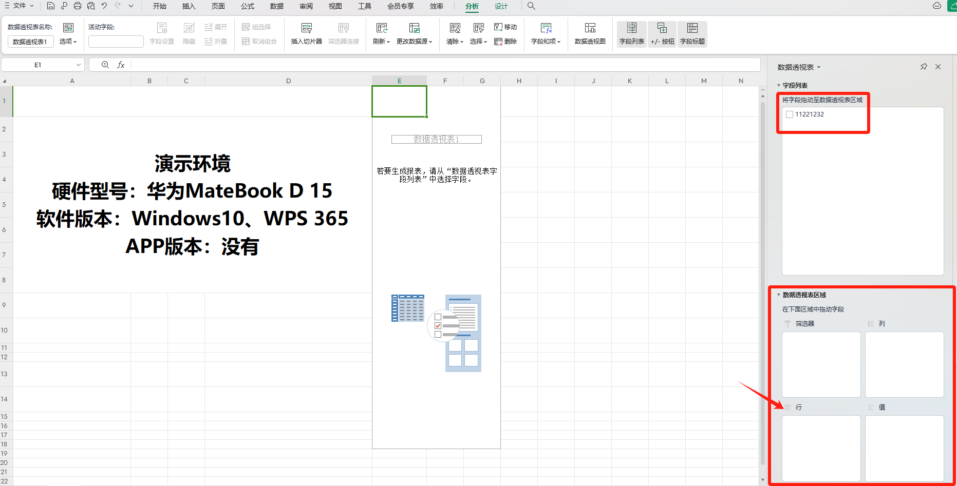Open the 数据透视表 panel title dropdown
Image resolution: width=957 pixels, height=486 pixels.
[819, 67]
